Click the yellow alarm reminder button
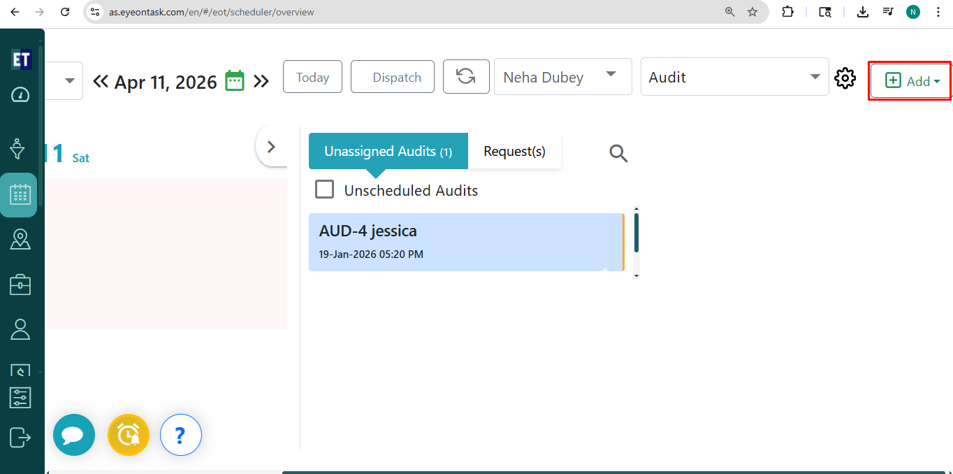Image resolution: width=953 pixels, height=474 pixels. point(129,435)
